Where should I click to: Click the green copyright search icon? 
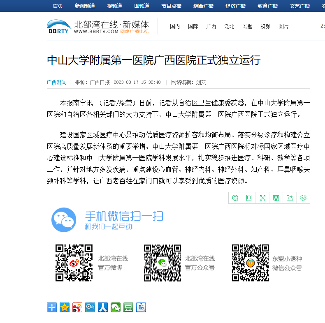tap(235, 198)
